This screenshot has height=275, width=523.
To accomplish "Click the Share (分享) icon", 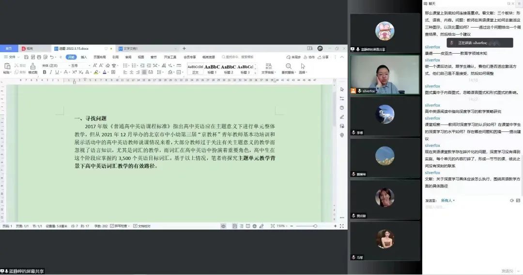I will click(x=323, y=57).
